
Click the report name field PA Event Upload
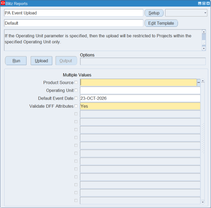click(x=73, y=13)
